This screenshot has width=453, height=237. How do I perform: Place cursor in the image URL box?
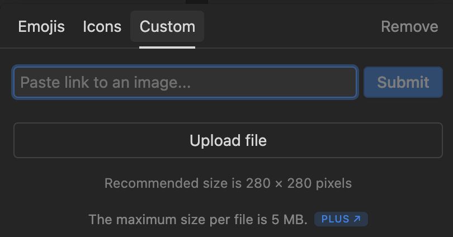[x=185, y=83]
